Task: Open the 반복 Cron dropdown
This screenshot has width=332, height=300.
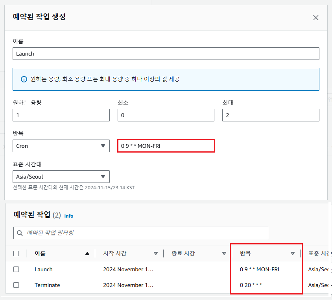Action: pos(61,146)
